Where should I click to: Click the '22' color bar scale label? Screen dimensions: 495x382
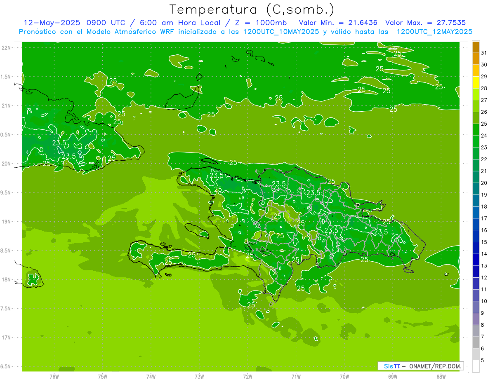484,159
